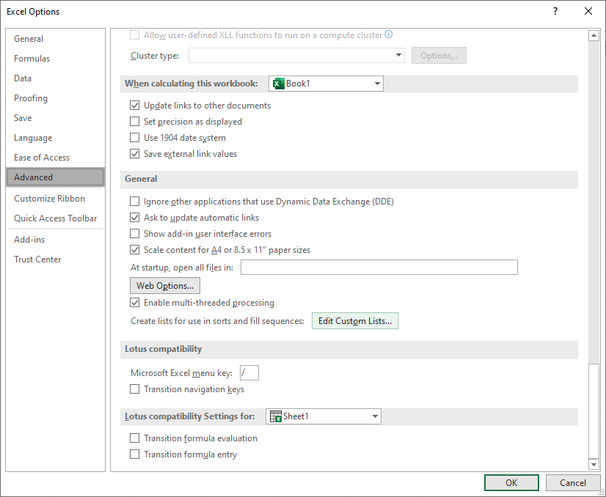This screenshot has width=606, height=497.
Task: Go to the Proofing category
Action: coord(55,98)
